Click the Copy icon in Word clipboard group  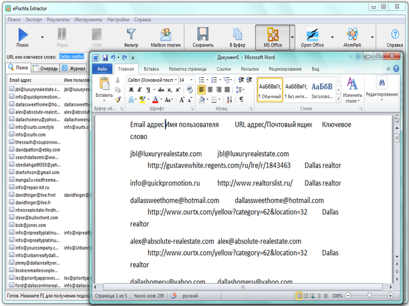click(x=118, y=90)
